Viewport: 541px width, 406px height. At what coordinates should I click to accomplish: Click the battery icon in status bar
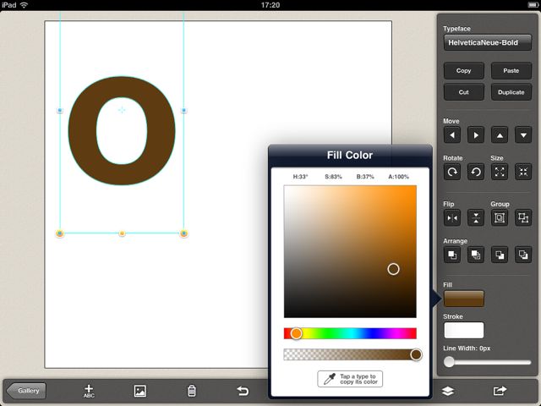click(x=533, y=5)
